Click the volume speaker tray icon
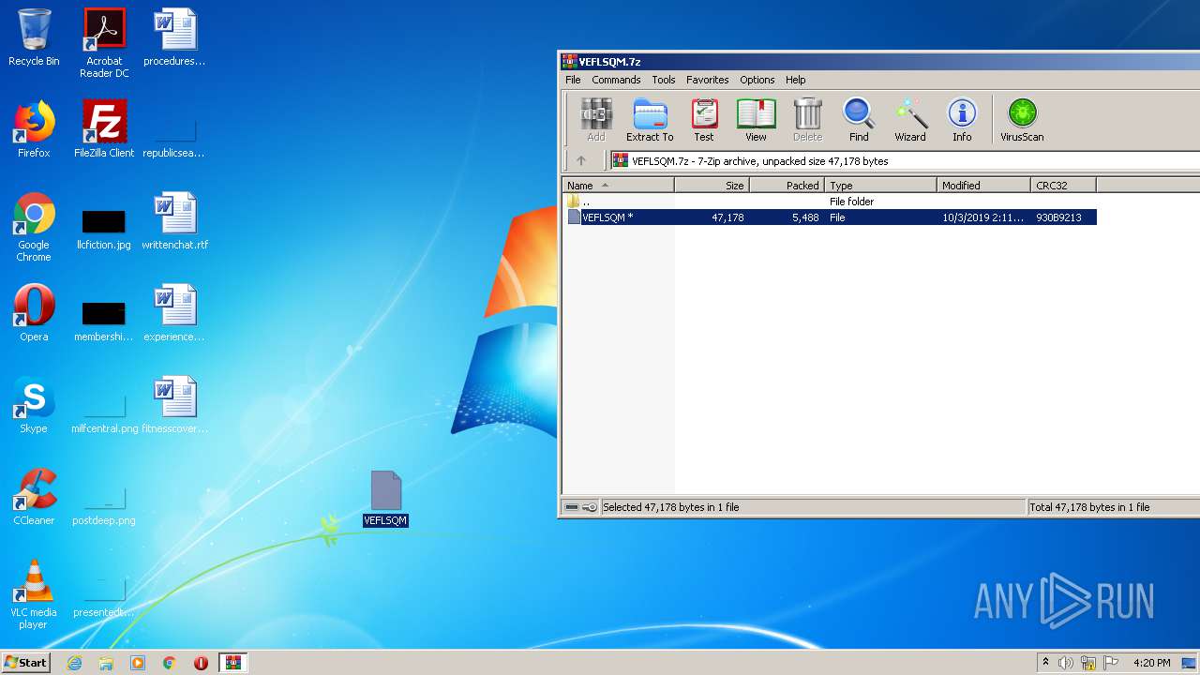Viewport: 1200px width, 675px height. tap(1066, 663)
